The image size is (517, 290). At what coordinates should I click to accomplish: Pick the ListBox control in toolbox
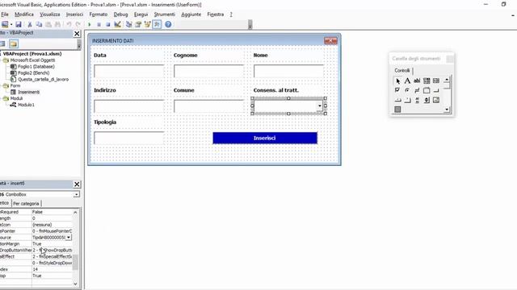[x=436, y=81]
